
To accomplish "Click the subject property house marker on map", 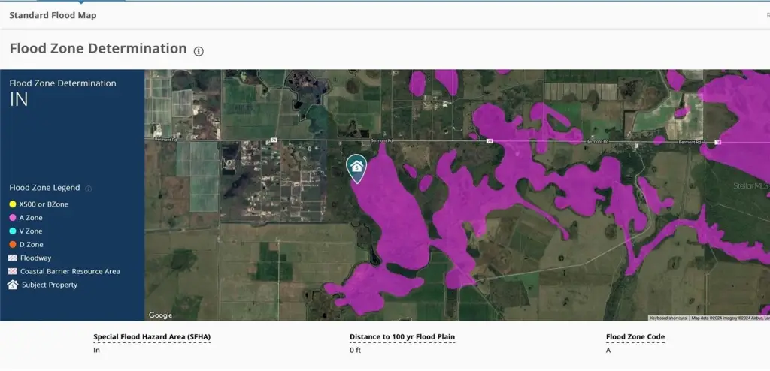I will pos(356,167).
